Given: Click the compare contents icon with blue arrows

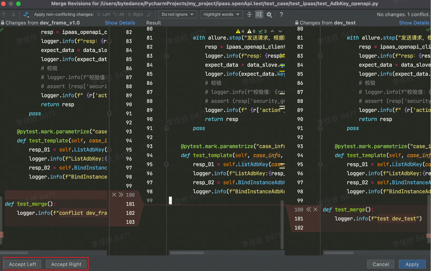Looking at the screenshot, I should click(26, 14).
